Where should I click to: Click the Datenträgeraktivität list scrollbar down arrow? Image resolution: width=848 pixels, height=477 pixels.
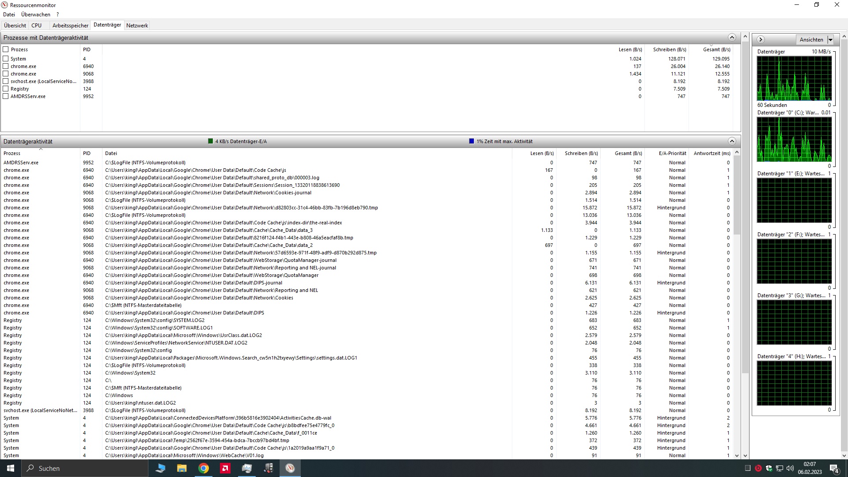coord(737,455)
